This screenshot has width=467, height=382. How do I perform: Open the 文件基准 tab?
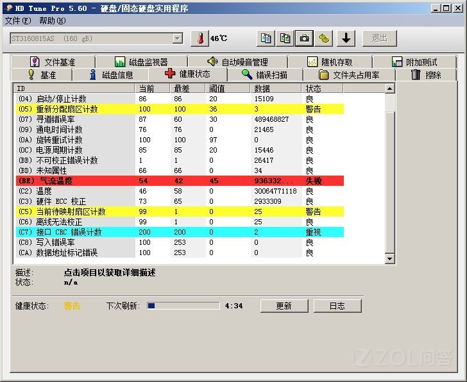[x=53, y=62]
